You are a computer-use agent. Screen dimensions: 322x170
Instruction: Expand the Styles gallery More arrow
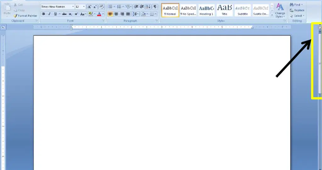272,15
